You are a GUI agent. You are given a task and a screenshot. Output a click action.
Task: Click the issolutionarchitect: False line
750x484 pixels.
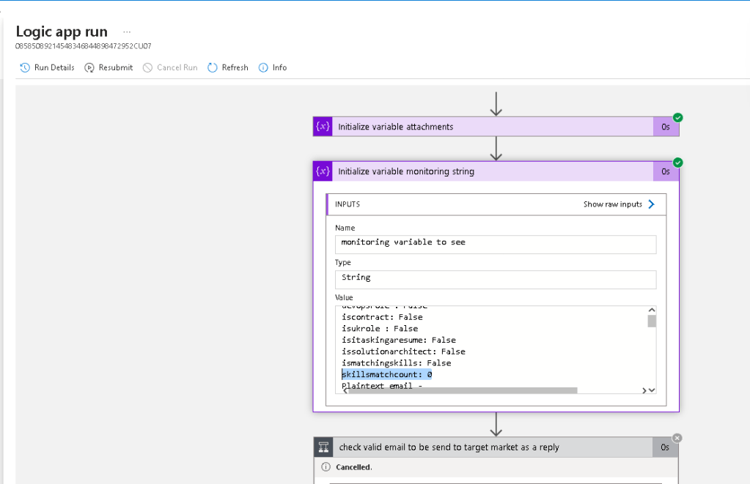(403, 351)
